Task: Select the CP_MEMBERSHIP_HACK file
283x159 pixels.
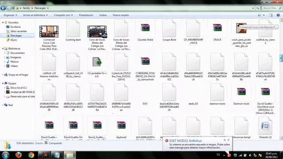Action: point(193,28)
